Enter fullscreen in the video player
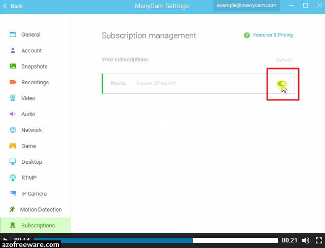This screenshot has width=325, height=248. (x=318, y=240)
